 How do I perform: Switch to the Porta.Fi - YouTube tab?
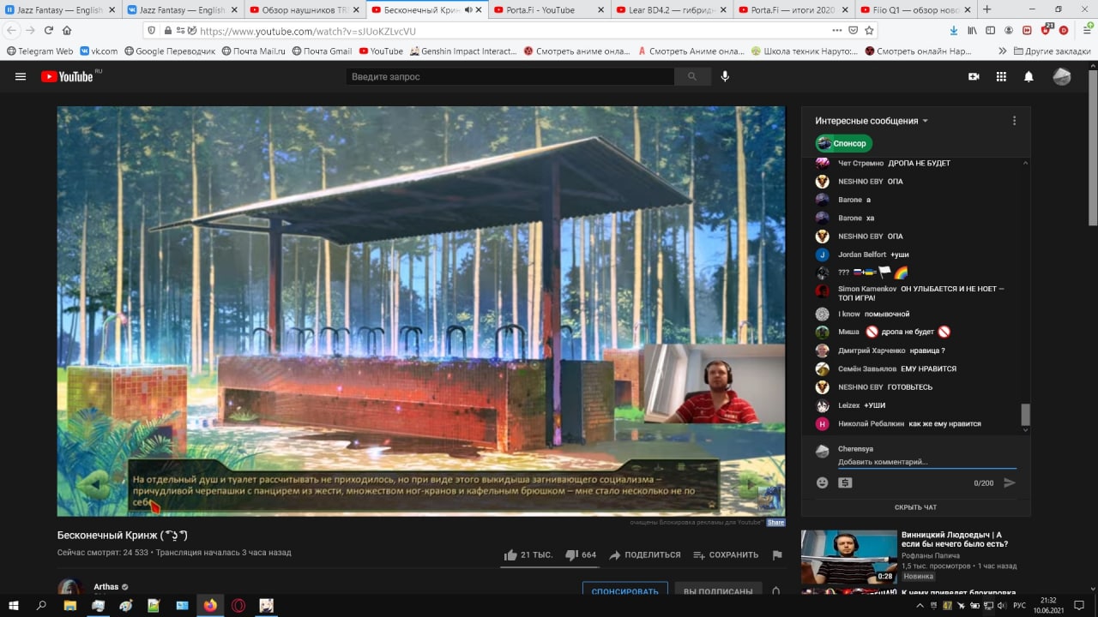[549, 10]
